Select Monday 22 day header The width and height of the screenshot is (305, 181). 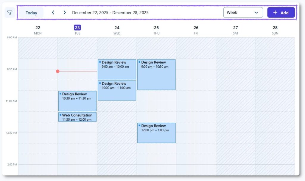pos(38,30)
